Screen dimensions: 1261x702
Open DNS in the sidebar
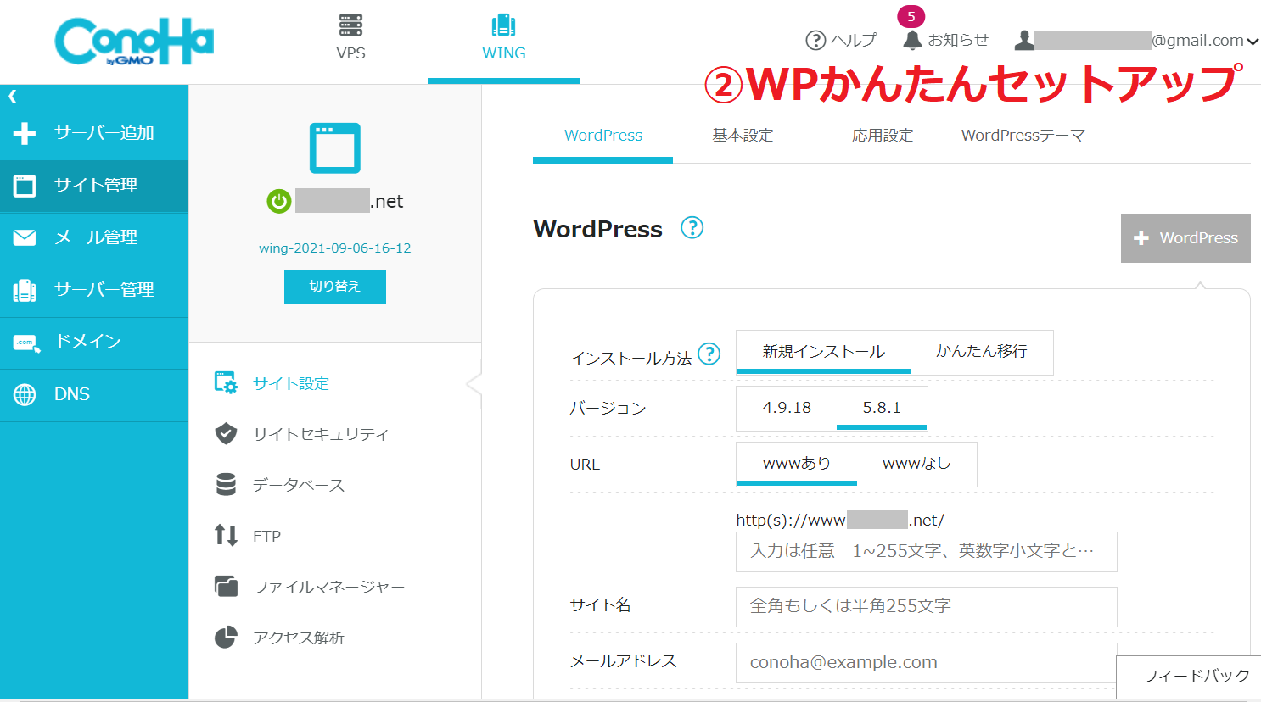94,395
